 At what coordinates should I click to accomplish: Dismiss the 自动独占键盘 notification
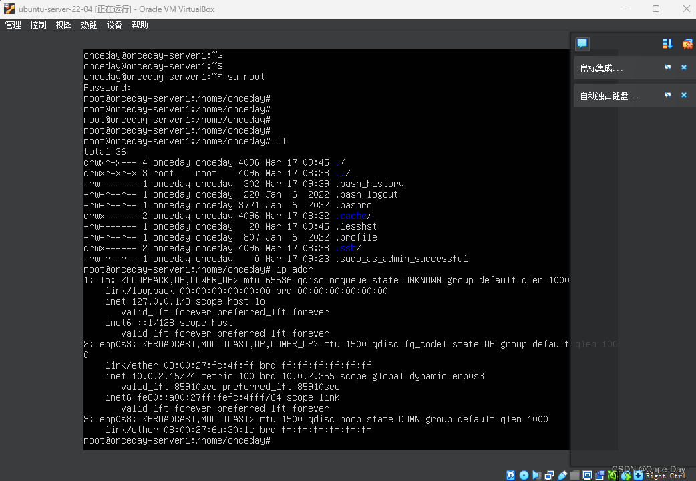tap(683, 95)
